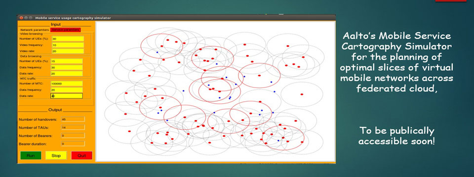Edit Video browsing Number of UEs field

coord(68,39)
